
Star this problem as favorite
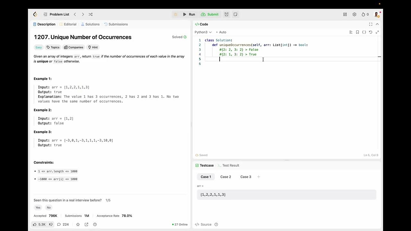pos(78,224)
